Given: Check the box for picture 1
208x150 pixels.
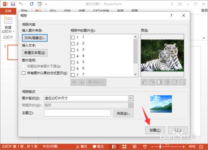Looking at the screenshot, I should pos(73,37).
